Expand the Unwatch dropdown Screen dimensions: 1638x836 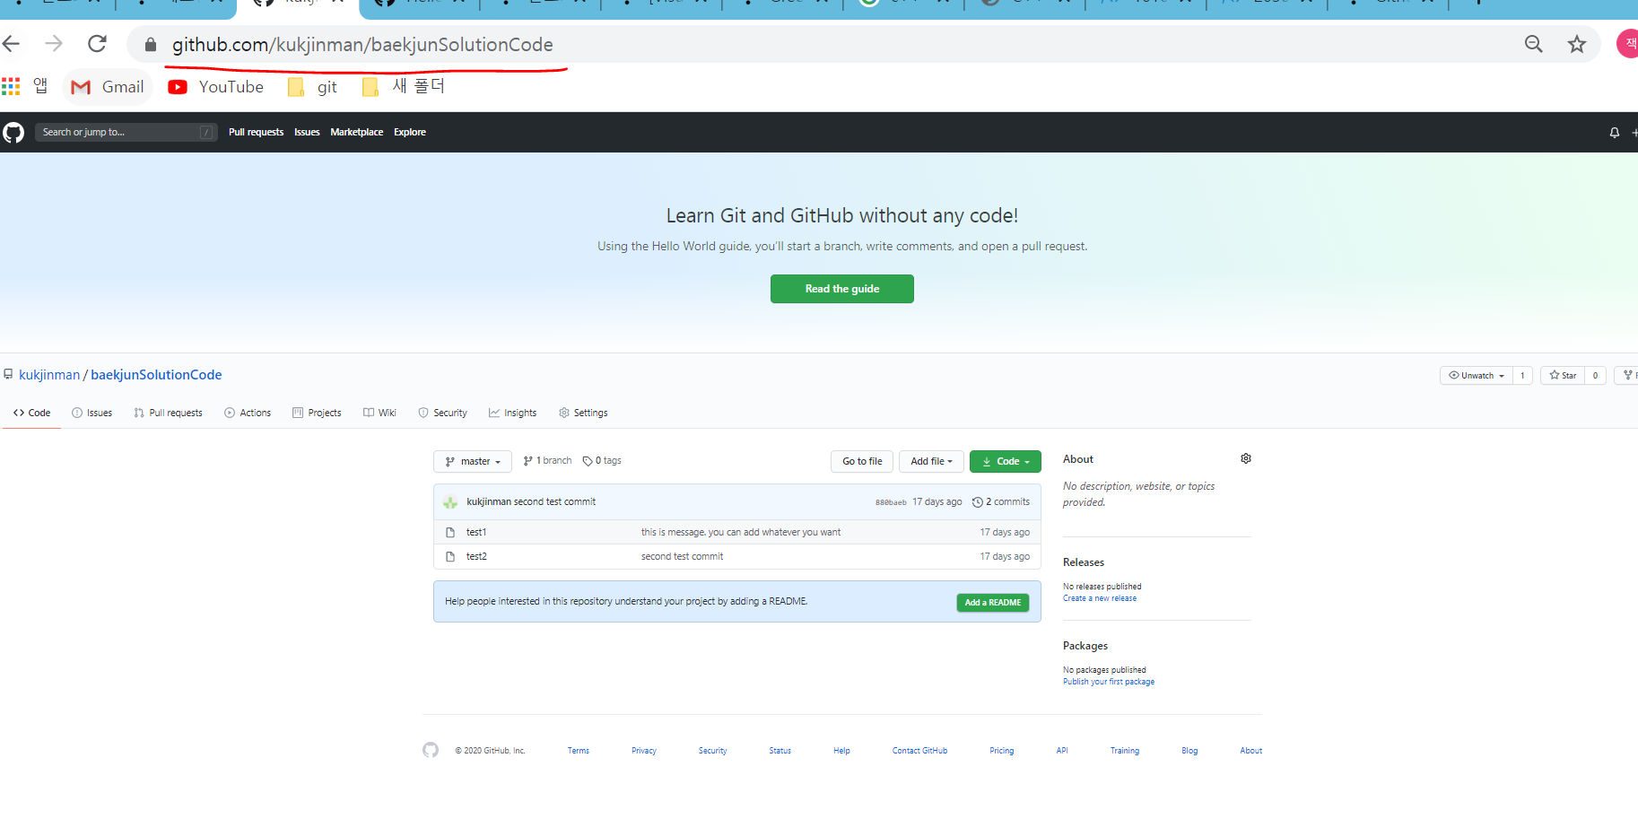(1476, 376)
